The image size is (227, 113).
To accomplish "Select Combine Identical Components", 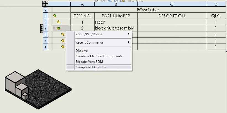I will [x=99, y=56].
